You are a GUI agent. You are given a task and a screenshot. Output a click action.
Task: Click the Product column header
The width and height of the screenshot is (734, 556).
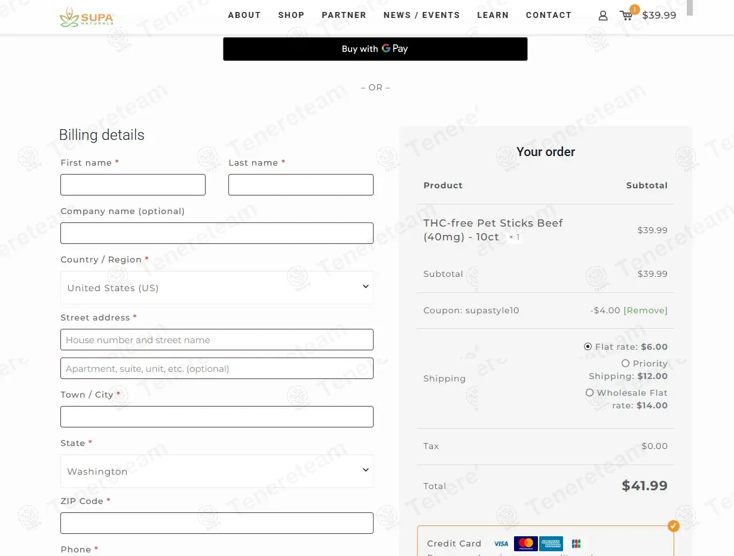pos(443,185)
